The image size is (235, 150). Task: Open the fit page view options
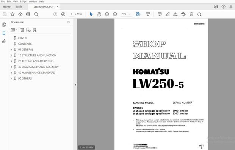click(139, 14)
